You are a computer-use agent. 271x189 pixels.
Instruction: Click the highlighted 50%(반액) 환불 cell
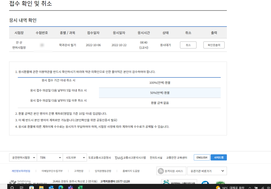[x=160, y=93]
